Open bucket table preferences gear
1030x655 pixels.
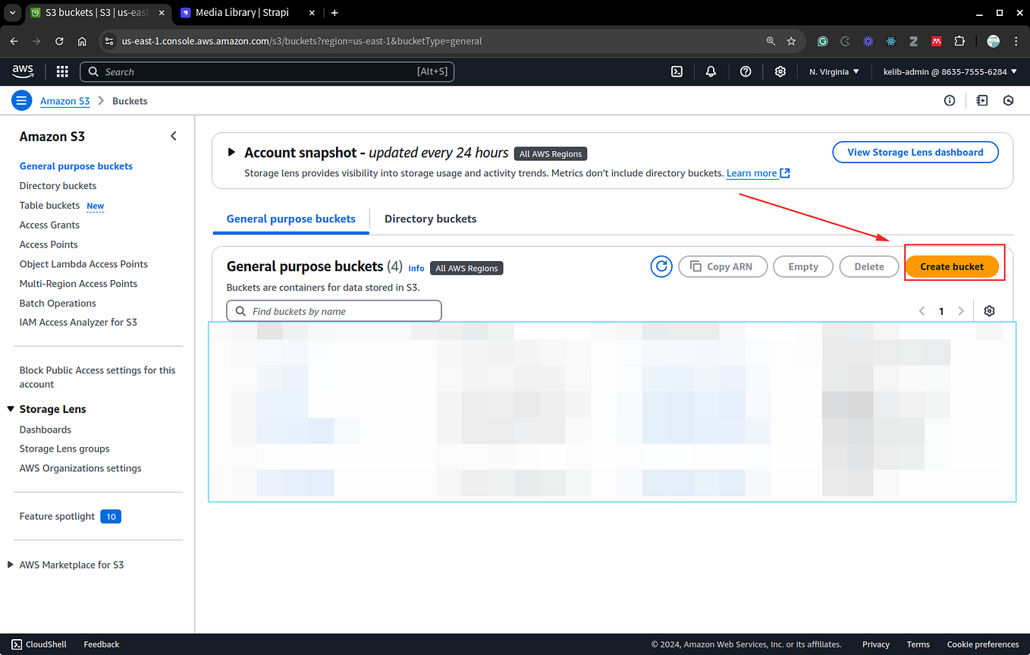989,310
